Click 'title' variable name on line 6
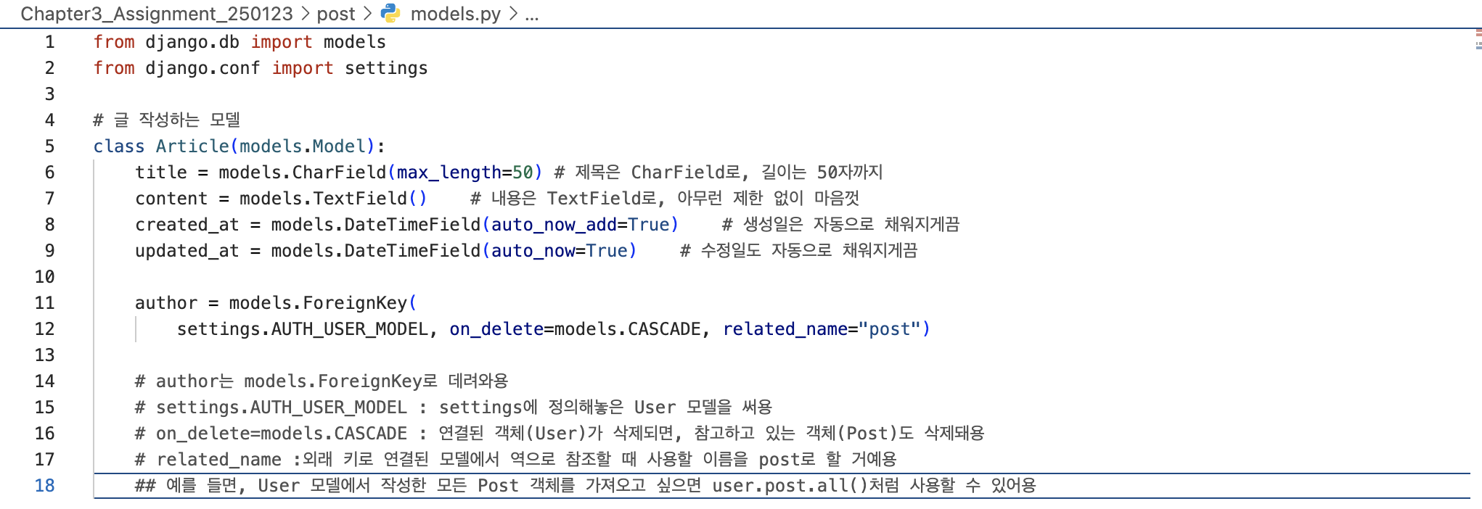Viewport: 1482px width, 509px height. [161, 173]
